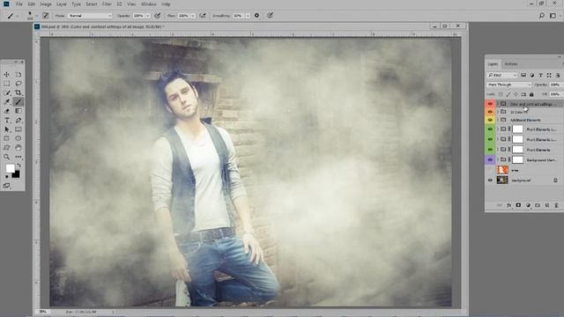Add a layer mask from Layers panel footer
The image size is (564, 317).
click(x=518, y=205)
